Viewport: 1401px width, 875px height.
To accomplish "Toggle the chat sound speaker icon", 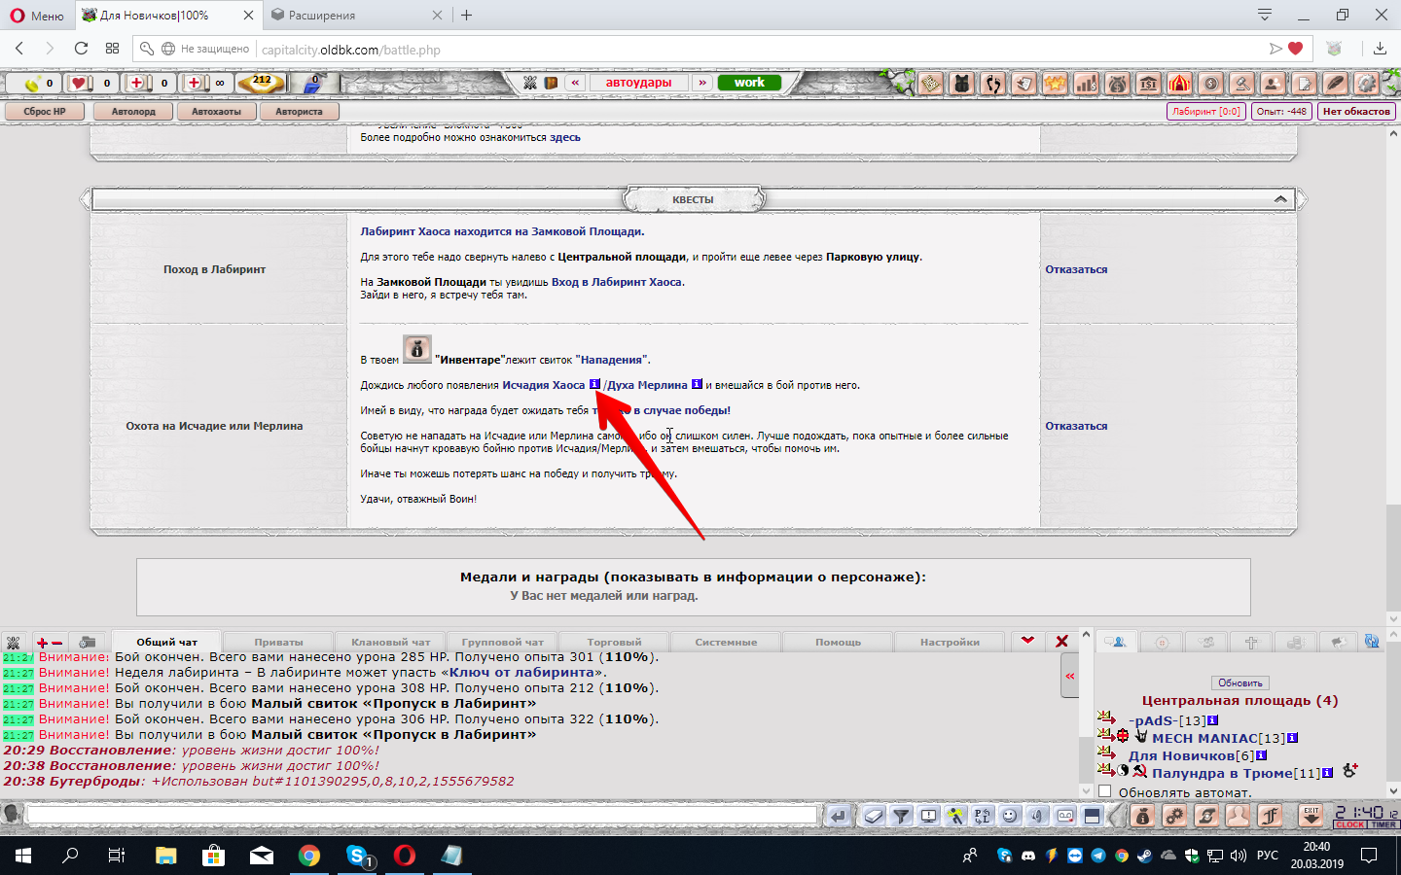I will [1037, 816].
